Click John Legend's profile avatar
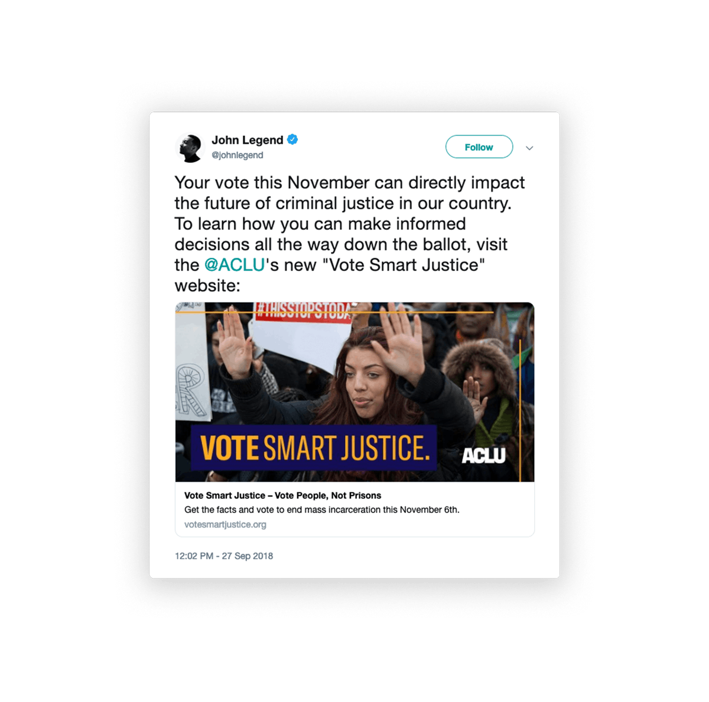Image resolution: width=709 pixels, height=702 pixels. point(190,148)
